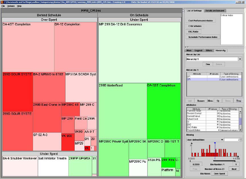Select 'Critical Index' entry in settings list
This screenshot has height=179, width=246.
click(227, 15)
